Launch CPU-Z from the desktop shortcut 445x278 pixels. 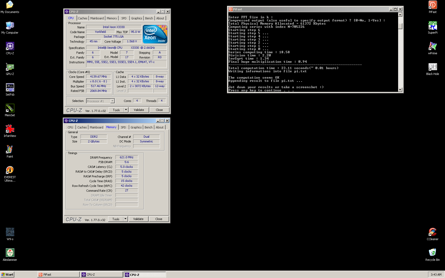tap(10, 48)
